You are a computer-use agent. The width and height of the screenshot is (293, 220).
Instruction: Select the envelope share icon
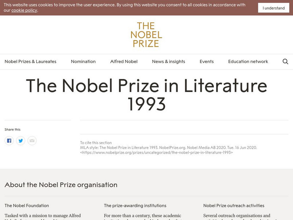(x=31, y=140)
